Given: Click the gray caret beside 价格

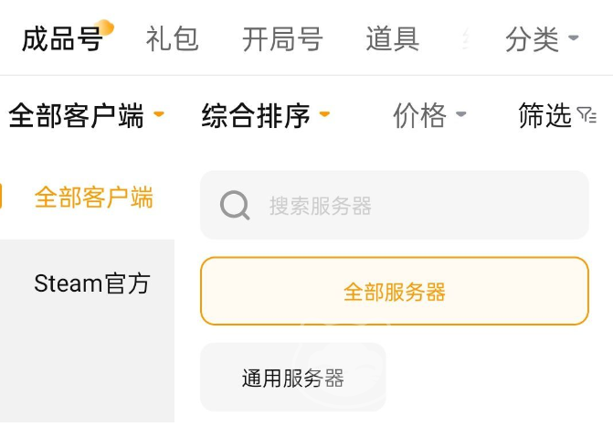Looking at the screenshot, I should 460,115.
